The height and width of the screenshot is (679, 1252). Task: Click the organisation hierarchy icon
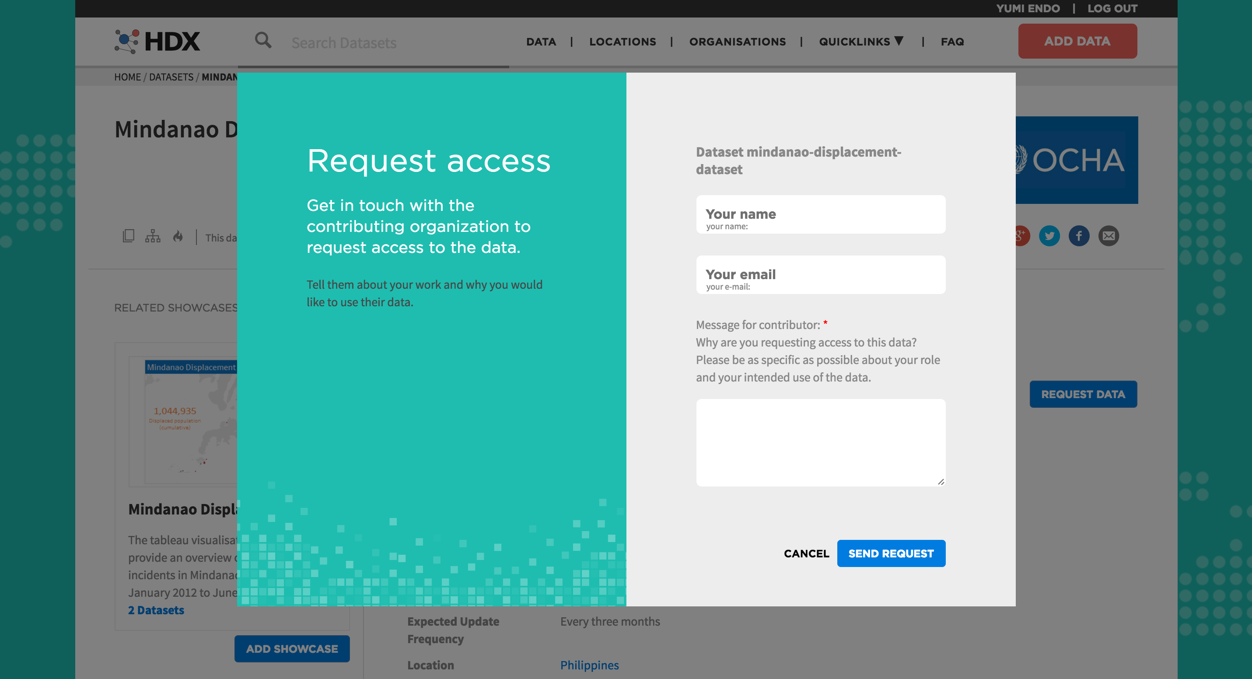coord(153,236)
